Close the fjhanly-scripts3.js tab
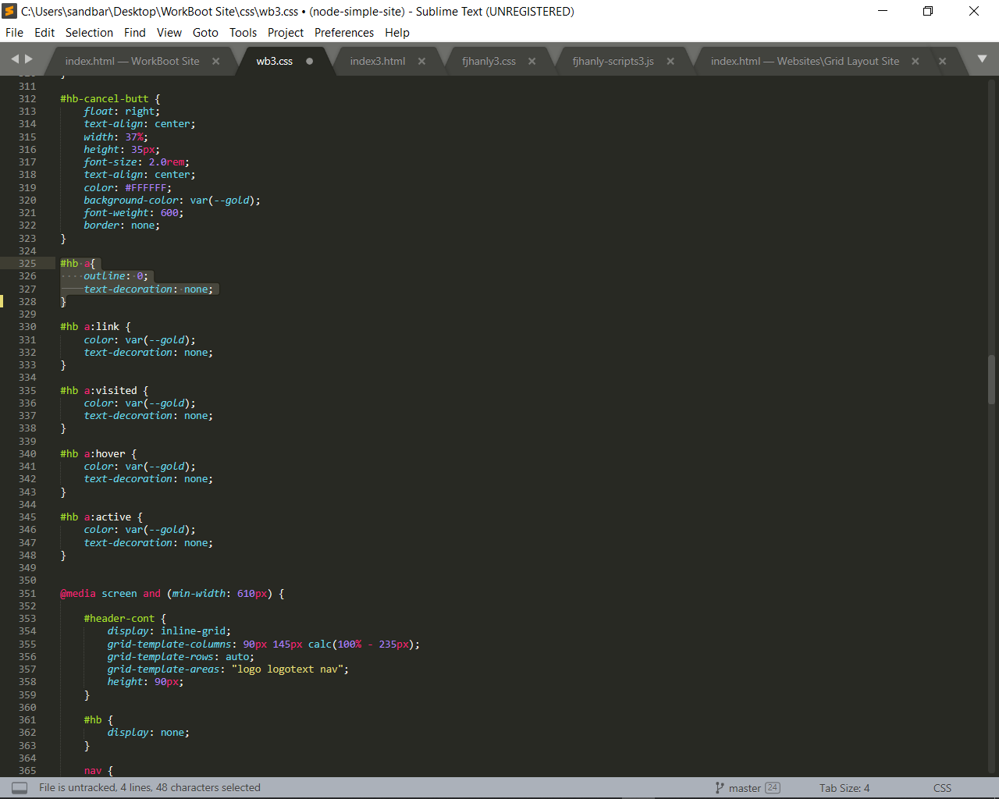 (670, 62)
